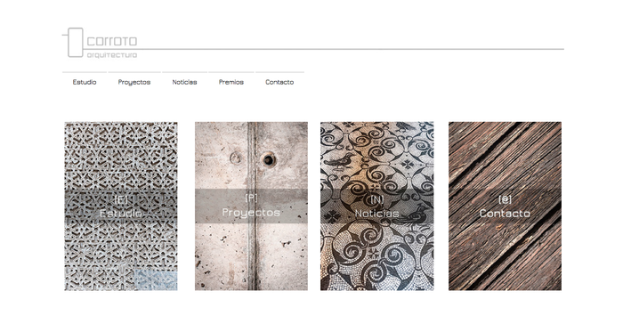This screenshot has height=332, width=623.
Task: Click the Estudio label on the lattice image
Action: tap(121, 214)
